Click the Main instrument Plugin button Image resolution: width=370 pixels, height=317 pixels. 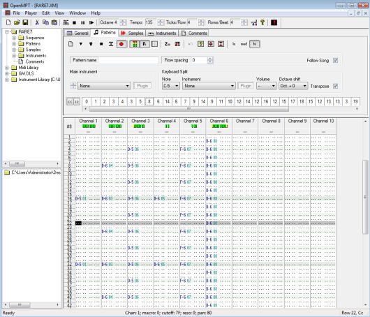coord(142,86)
